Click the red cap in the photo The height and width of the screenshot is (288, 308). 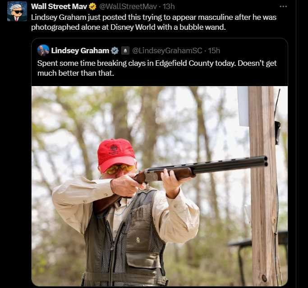[116, 152]
